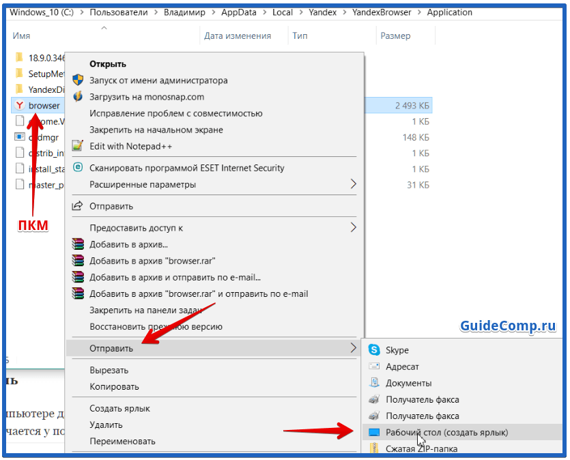Screen dimensions: 570x460
Task: Click WinRAR icon next to Добавить в архив "browser.rar"
Action: 78,261
